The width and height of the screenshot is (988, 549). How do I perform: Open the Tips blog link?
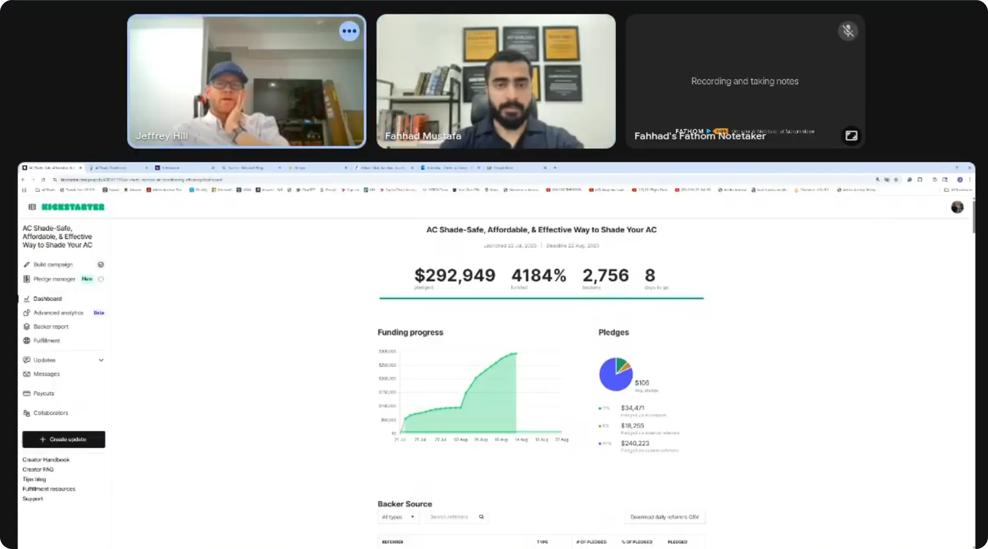tap(34, 479)
